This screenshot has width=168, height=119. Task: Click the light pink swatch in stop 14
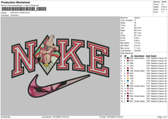coord(128,91)
